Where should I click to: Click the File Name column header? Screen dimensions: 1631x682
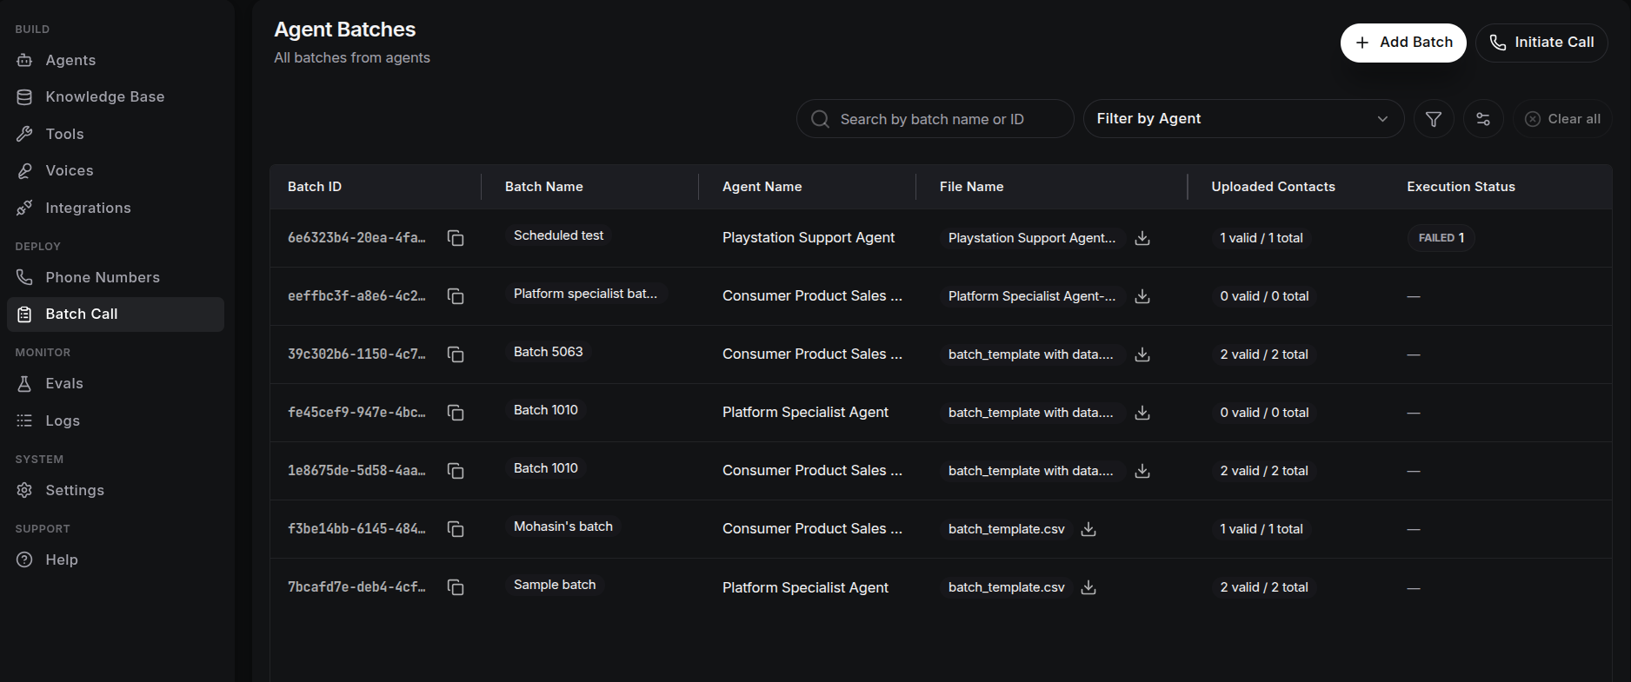point(971,187)
